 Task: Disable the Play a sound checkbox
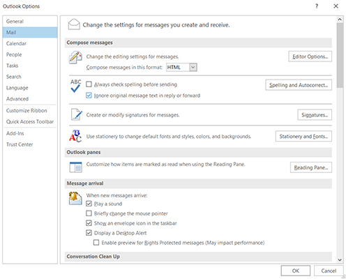tap(89, 204)
